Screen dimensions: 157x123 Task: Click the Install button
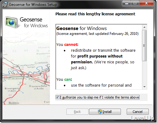click(105, 112)
